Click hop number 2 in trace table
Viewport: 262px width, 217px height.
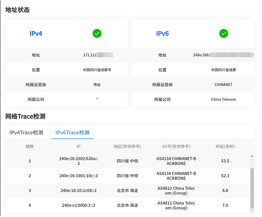30,176
